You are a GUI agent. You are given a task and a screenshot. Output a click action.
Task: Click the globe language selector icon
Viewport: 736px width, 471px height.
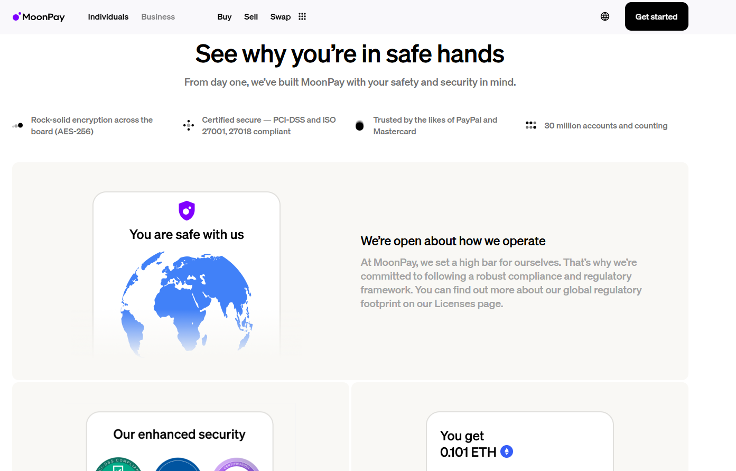click(x=604, y=16)
